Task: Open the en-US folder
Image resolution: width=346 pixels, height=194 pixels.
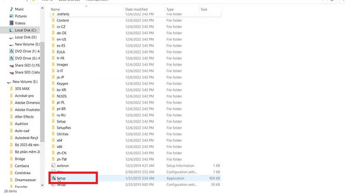Action: pyautogui.click(x=61, y=39)
